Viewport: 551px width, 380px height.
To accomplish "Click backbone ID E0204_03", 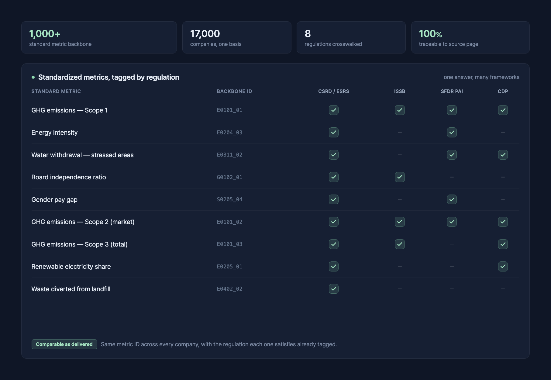I will tap(229, 133).
